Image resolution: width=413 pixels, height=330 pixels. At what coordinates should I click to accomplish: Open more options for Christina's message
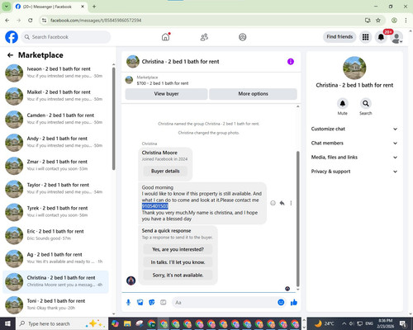coord(291,203)
